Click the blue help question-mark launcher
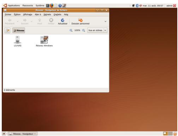The width and height of the screenshot is (178, 136). [60, 6]
